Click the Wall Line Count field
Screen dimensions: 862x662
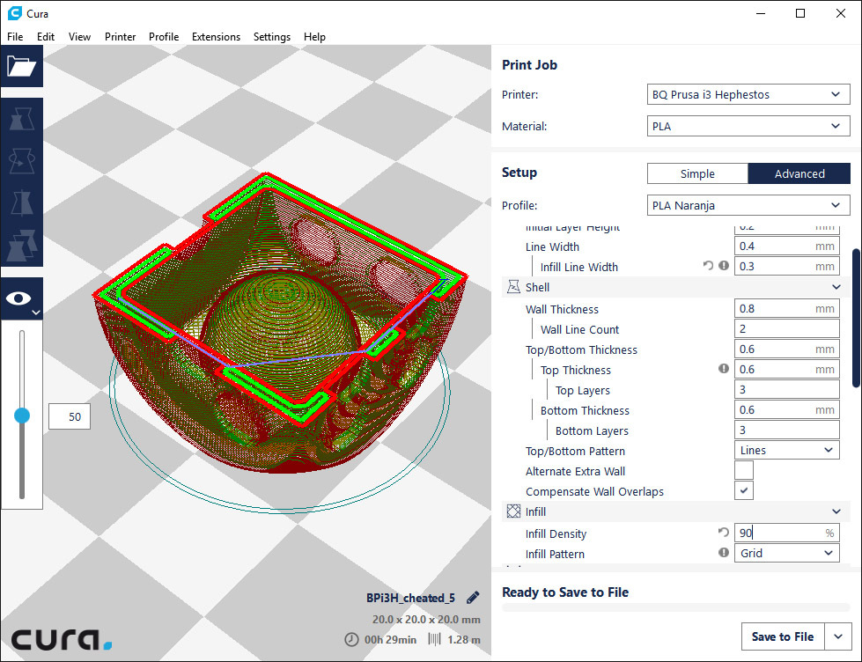tap(786, 329)
